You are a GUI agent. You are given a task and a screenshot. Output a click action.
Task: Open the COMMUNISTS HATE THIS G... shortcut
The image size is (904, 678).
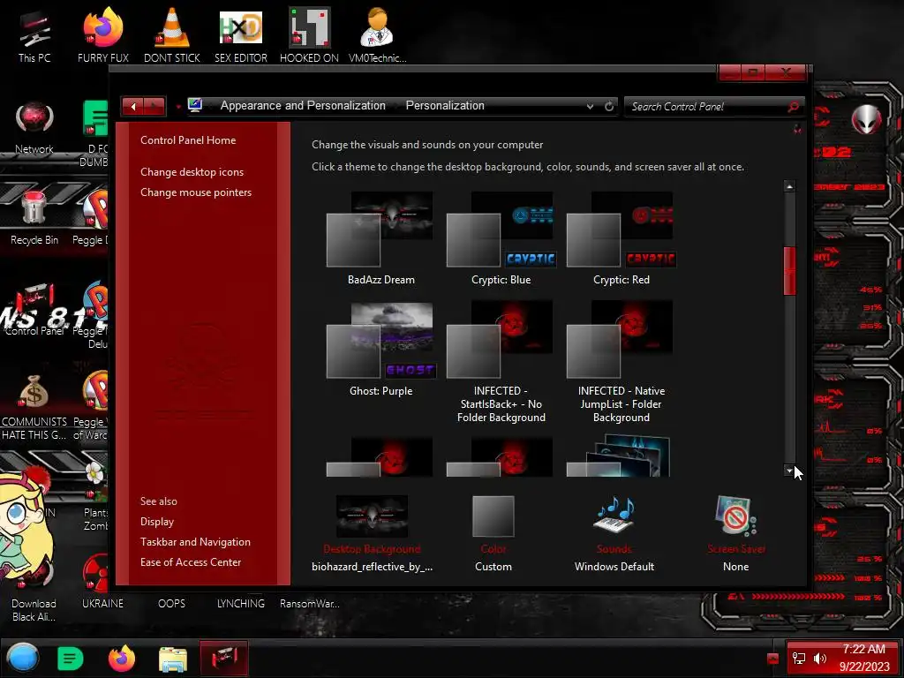coord(34,407)
